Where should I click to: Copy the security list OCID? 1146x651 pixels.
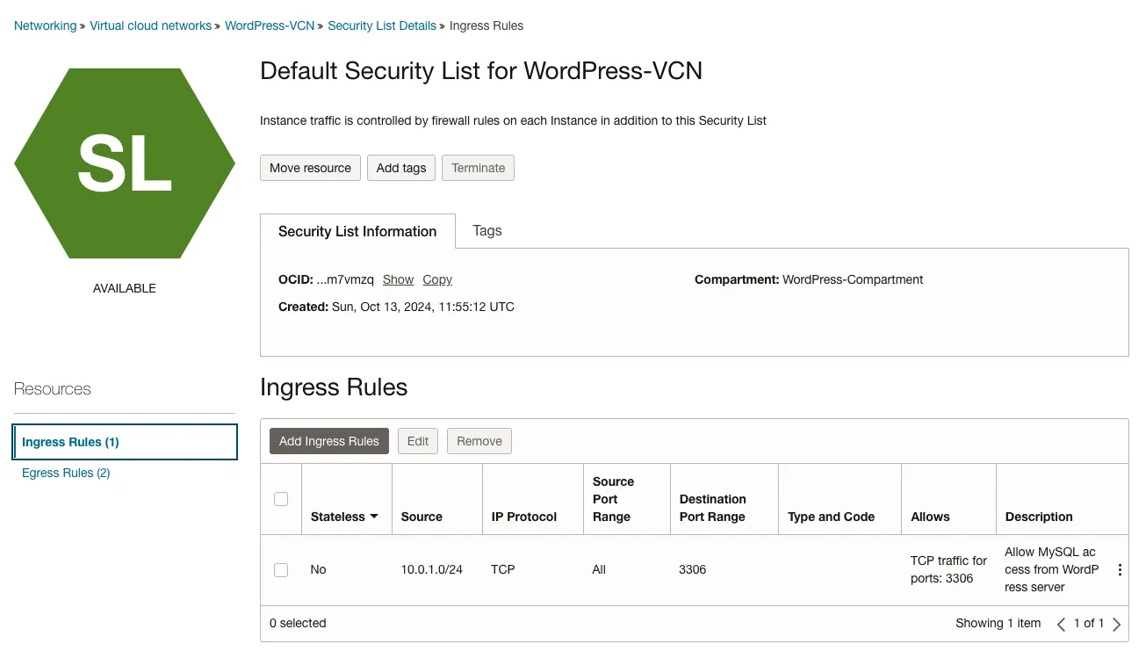click(x=437, y=279)
